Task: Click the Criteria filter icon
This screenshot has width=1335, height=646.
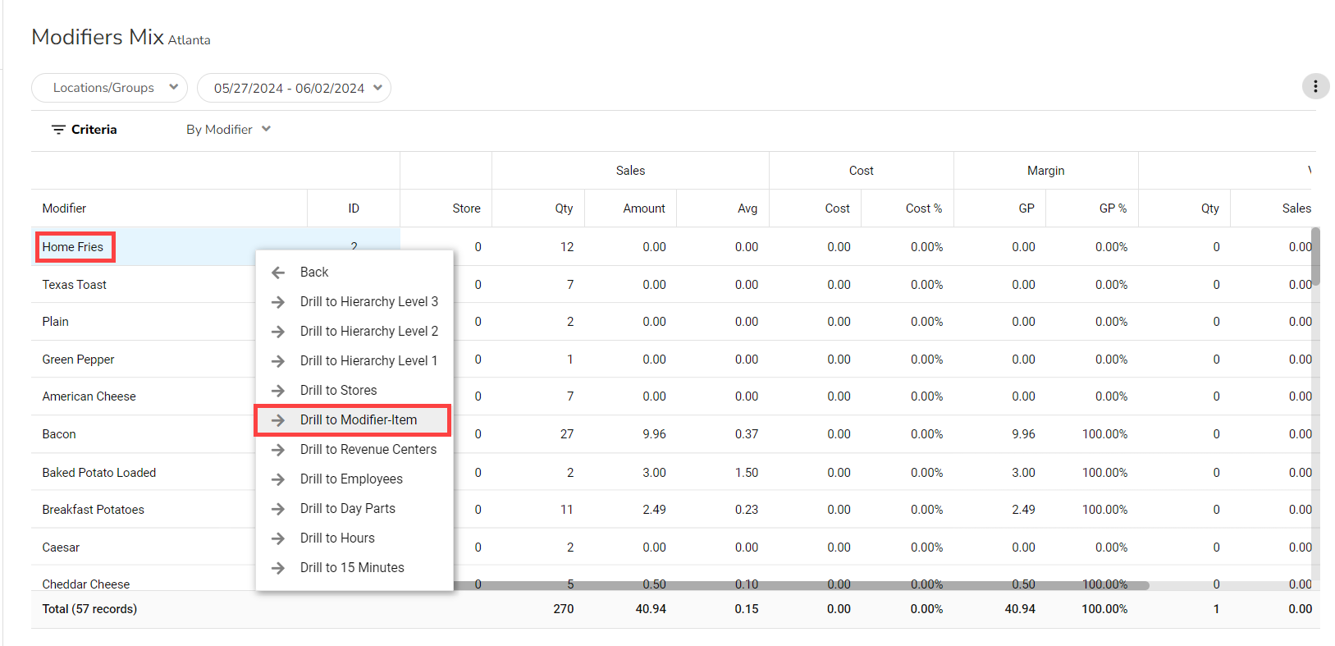Action: (x=58, y=130)
